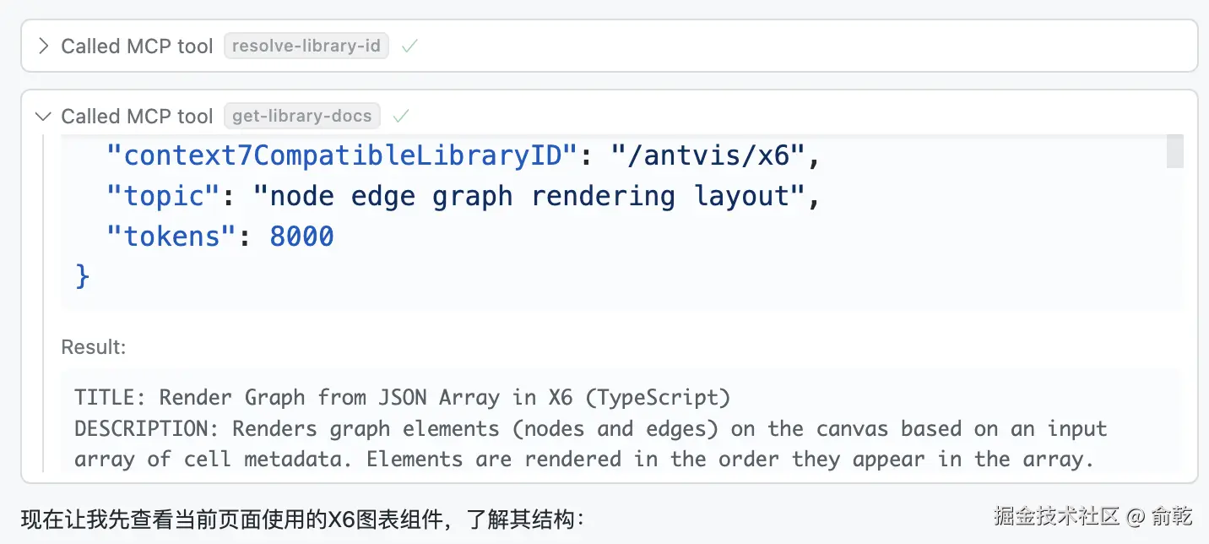Click the Chinese sentence about X6图表组件
Screen dimensions: 1209x544
tap(302, 519)
